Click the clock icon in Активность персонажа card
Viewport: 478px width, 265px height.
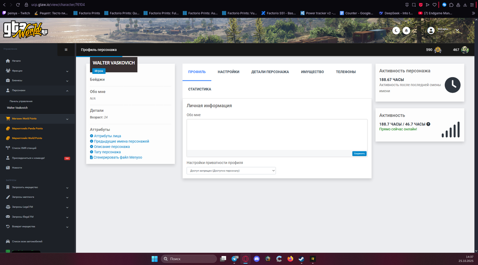pyautogui.click(x=453, y=85)
